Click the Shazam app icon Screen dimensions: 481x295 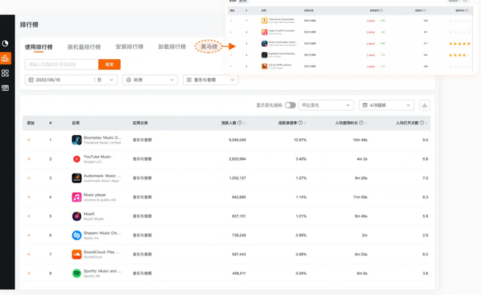pos(77,235)
